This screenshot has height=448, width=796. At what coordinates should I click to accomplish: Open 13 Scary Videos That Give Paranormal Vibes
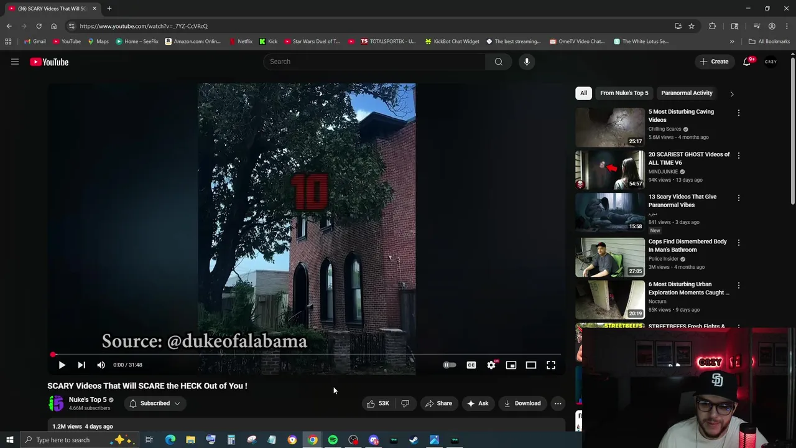click(682, 201)
